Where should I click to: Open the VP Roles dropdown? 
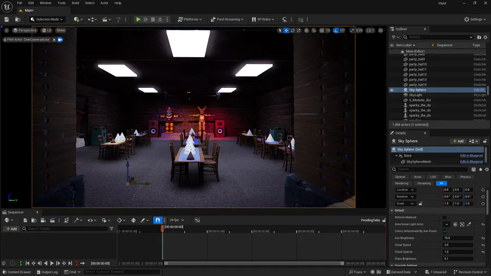263,20
